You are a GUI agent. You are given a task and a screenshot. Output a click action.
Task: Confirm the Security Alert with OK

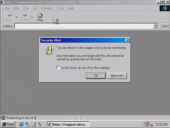[x=96, y=76]
